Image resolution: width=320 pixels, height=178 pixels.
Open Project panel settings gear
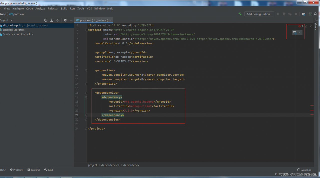[65, 20]
